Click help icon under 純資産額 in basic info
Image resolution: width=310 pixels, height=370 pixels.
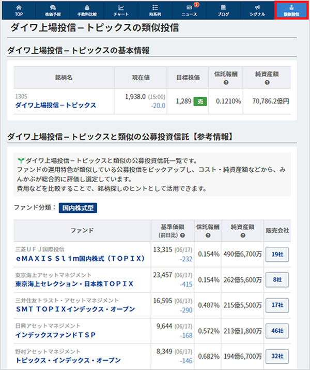[267, 82]
